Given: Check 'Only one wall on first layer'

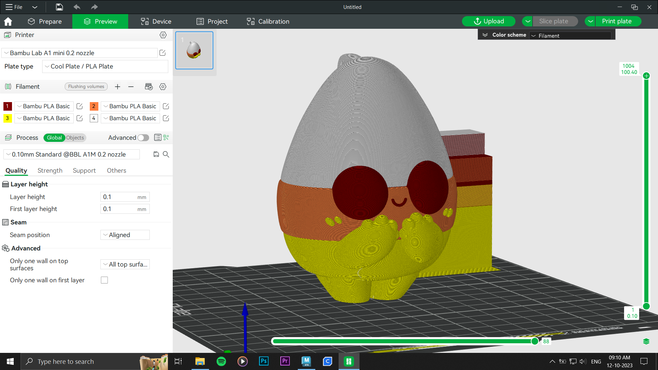Looking at the screenshot, I should click(x=104, y=280).
